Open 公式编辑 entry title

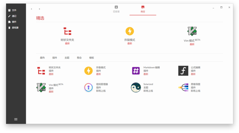[x=196, y=67]
